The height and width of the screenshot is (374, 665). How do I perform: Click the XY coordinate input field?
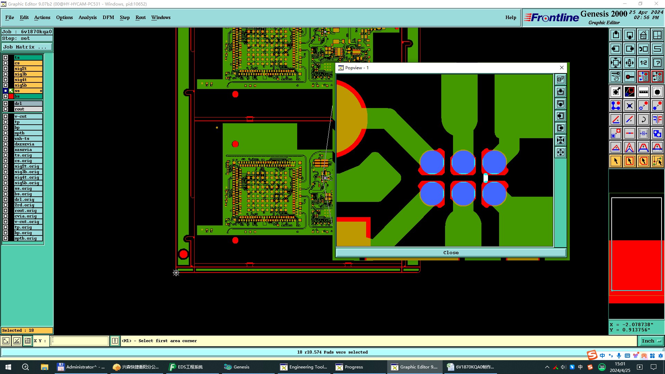80,341
